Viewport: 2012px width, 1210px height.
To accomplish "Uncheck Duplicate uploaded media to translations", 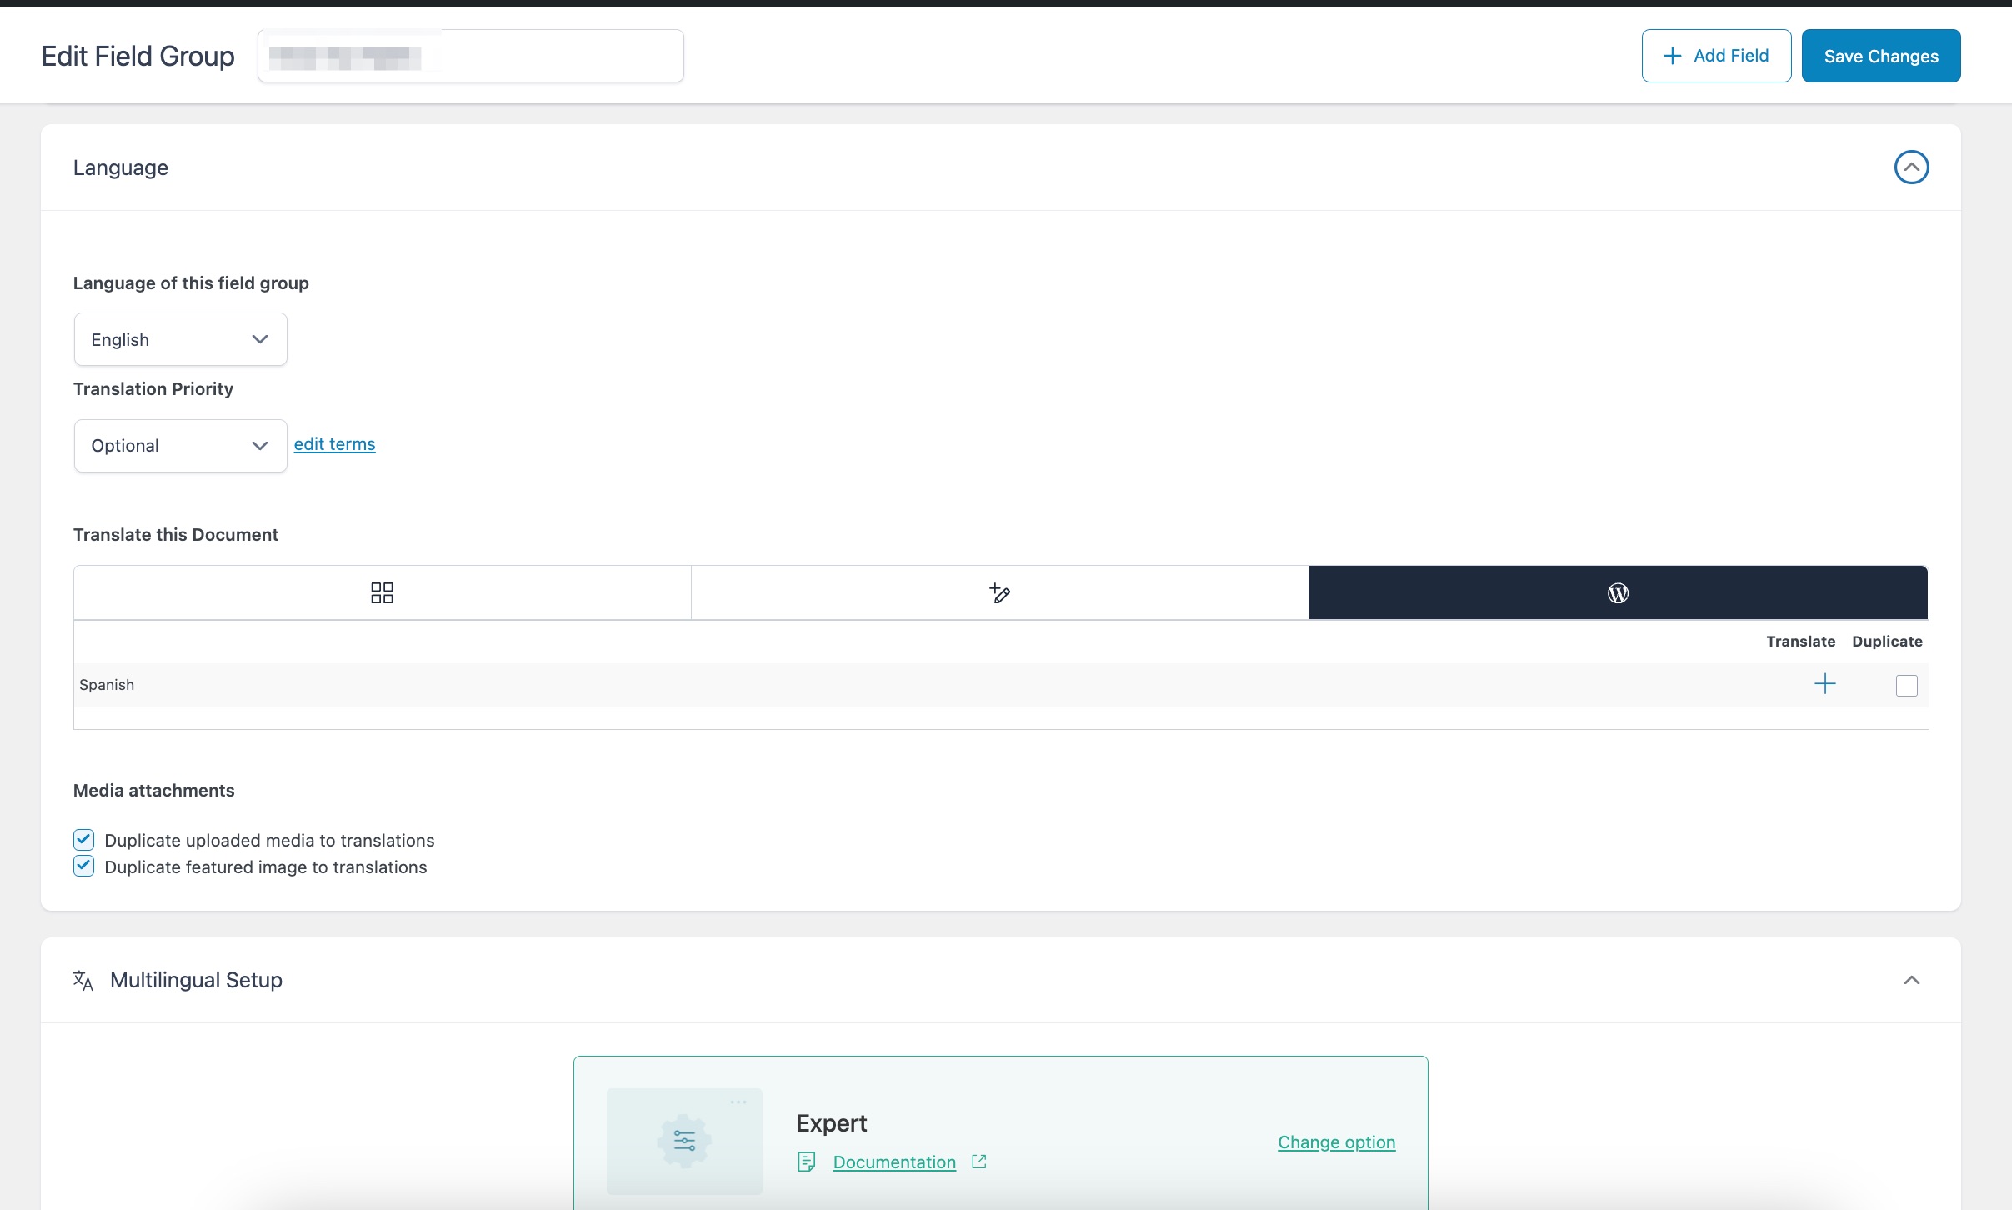I will click(x=83, y=839).
